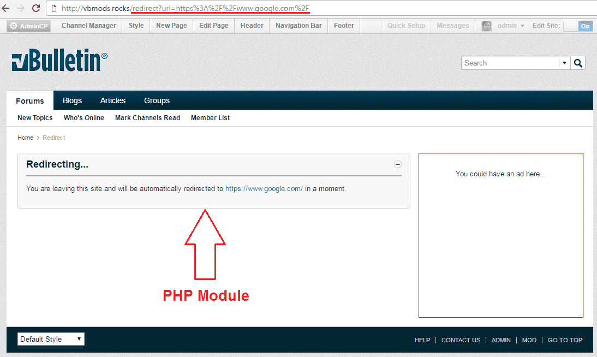Switch to the Groups tab
The width and height of the screenshot is (597, 357).
point(157,100)
